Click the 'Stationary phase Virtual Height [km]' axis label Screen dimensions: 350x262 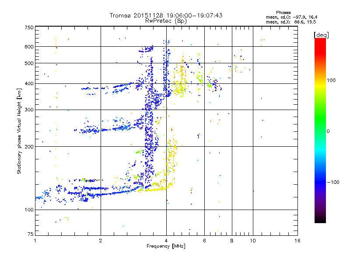click(19, 131)
